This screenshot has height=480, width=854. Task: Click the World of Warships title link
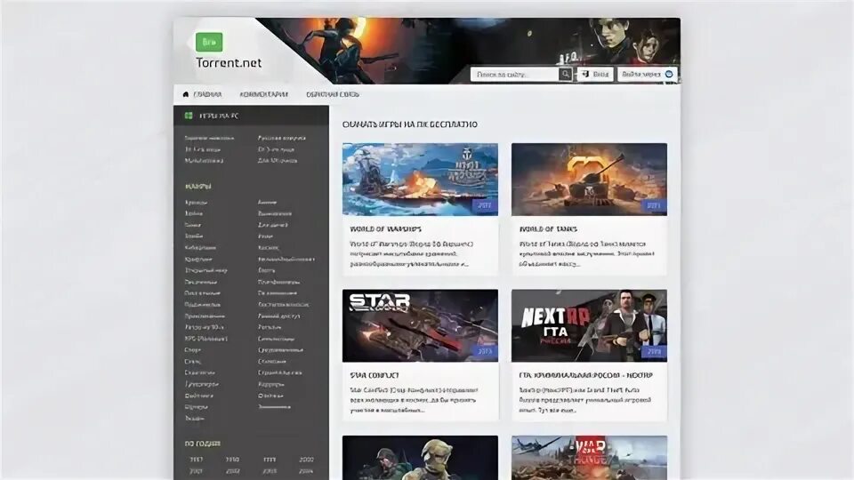[x=385, y=229]
